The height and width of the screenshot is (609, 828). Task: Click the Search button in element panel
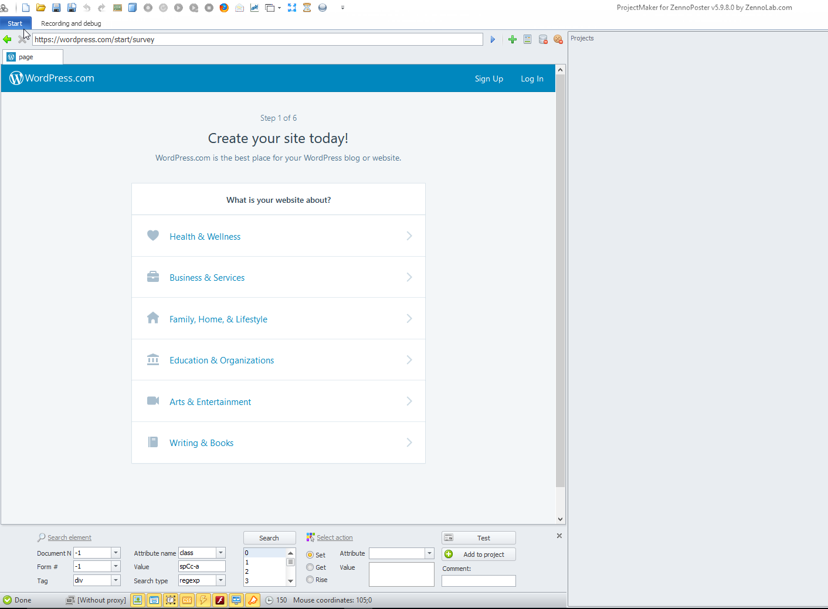tap(269, 538)
